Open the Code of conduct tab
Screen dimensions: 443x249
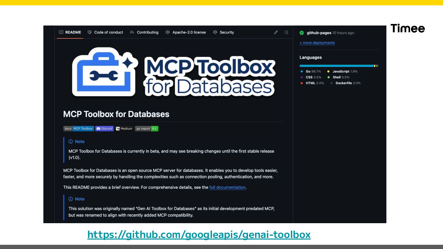tap(105, 32)
